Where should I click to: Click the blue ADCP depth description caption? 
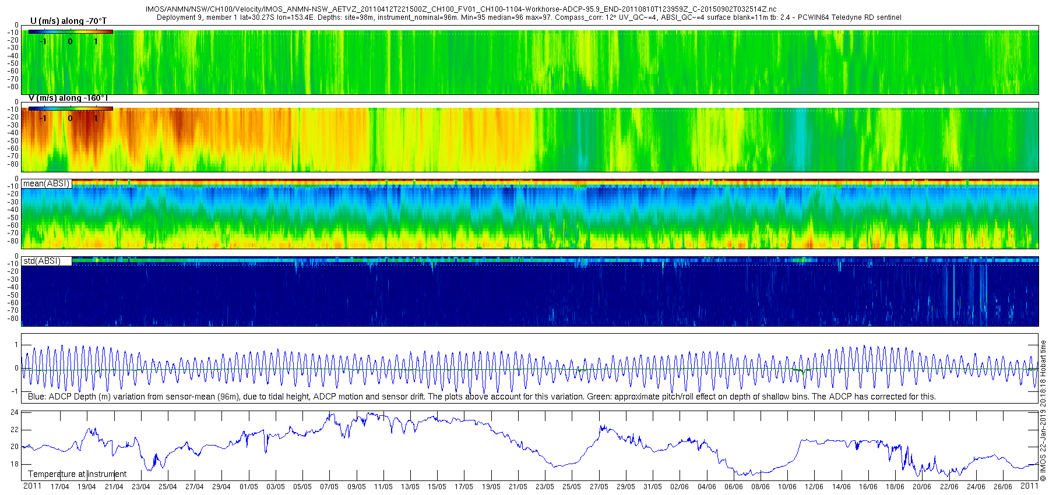(x=482, y=397)
